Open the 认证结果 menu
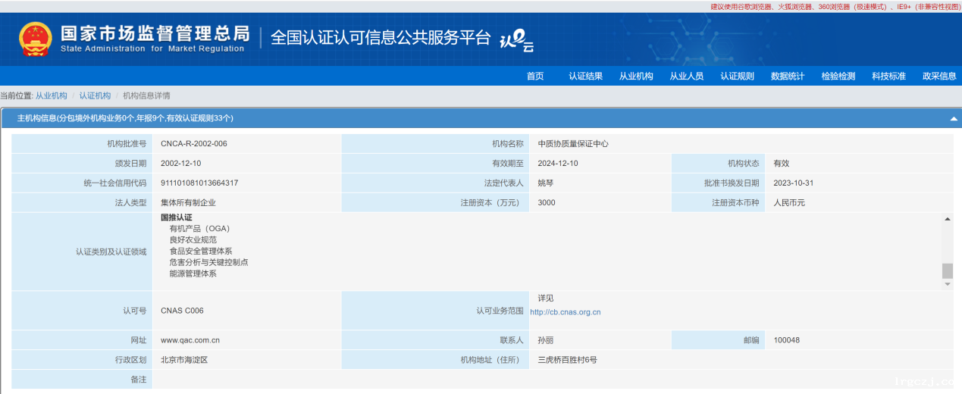Screen dimensions: 962x394 click(585, 76)
